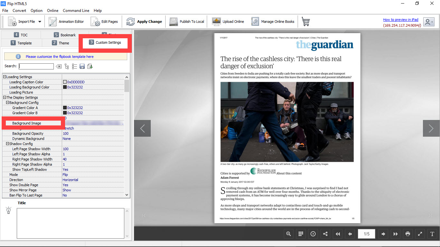Open the Online menu
The image size is (440, 247).
(53, 11)
